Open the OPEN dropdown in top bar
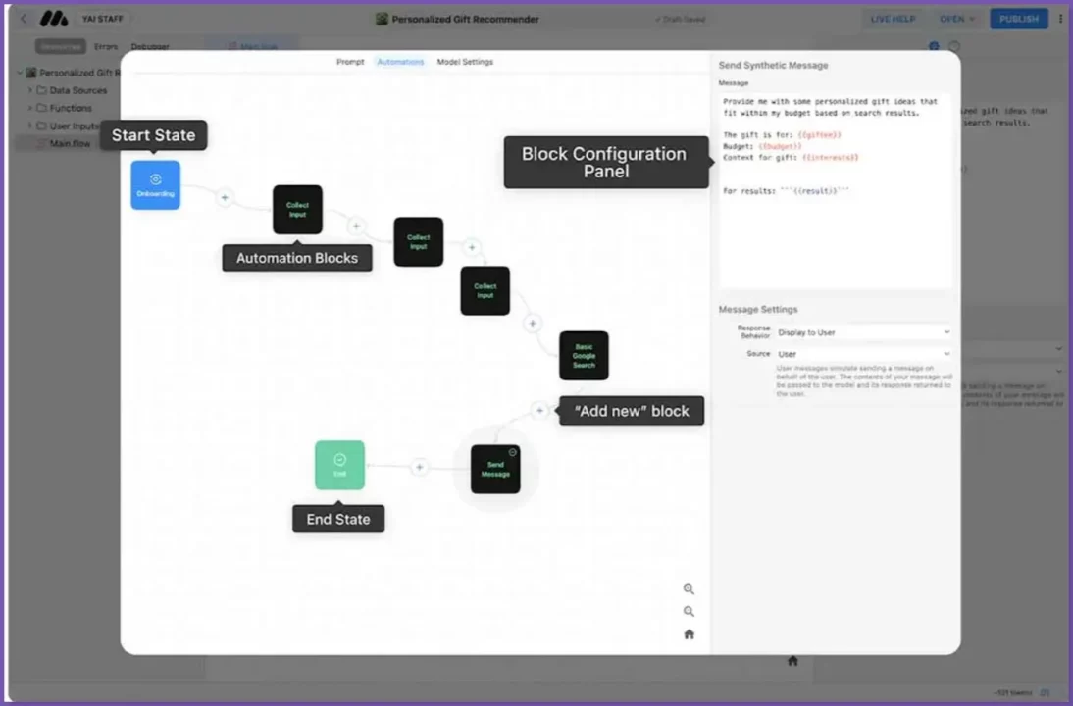Viewport: 1073px width, 706px height. click(x=956, y=19)
